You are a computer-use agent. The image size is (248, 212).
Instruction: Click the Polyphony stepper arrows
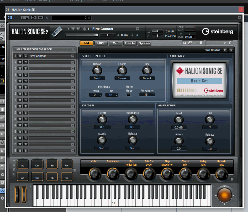(153, 95)
